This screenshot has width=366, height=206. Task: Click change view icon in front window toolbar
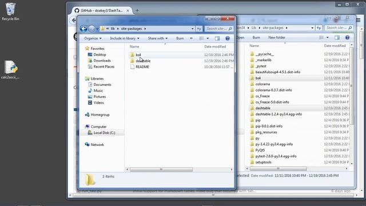pyautogui.click(x=201, y=38)
